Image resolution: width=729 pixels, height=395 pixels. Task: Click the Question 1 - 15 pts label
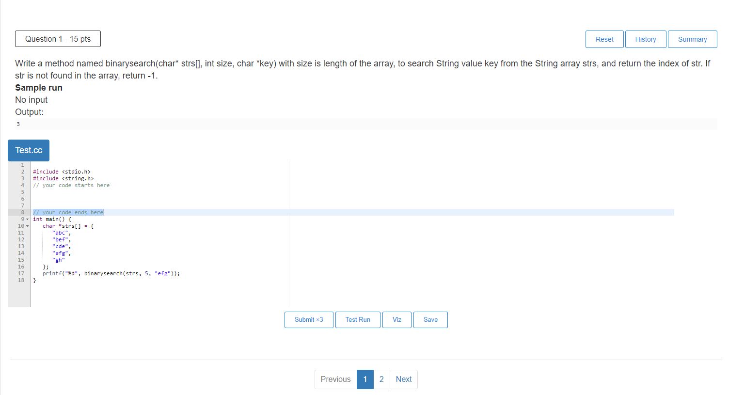click(58, 38)
